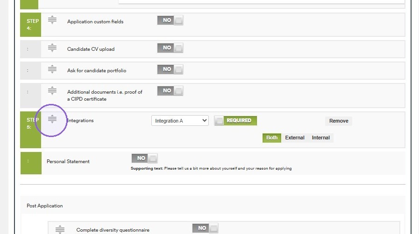419x234 pixels.
Task: Choose the Internal visibility option
Action: coord(320,138)
